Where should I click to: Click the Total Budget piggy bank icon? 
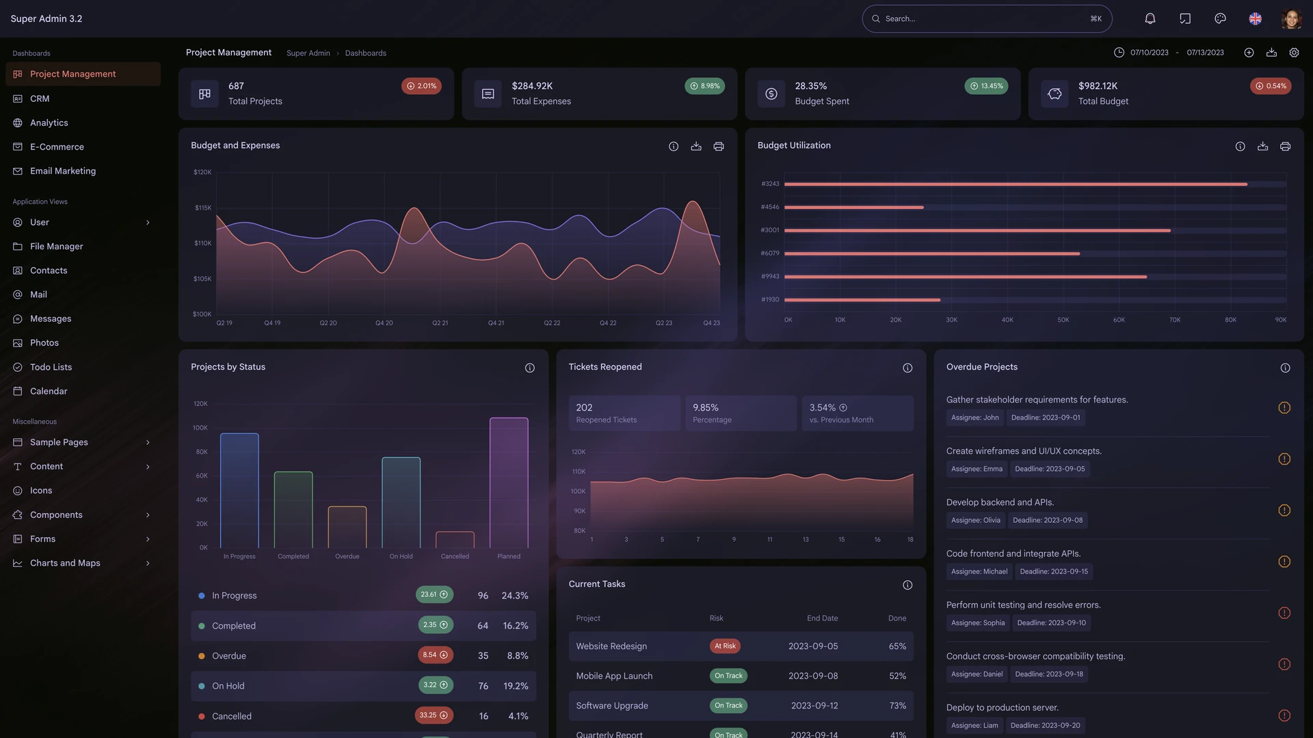click(1055, 94)
